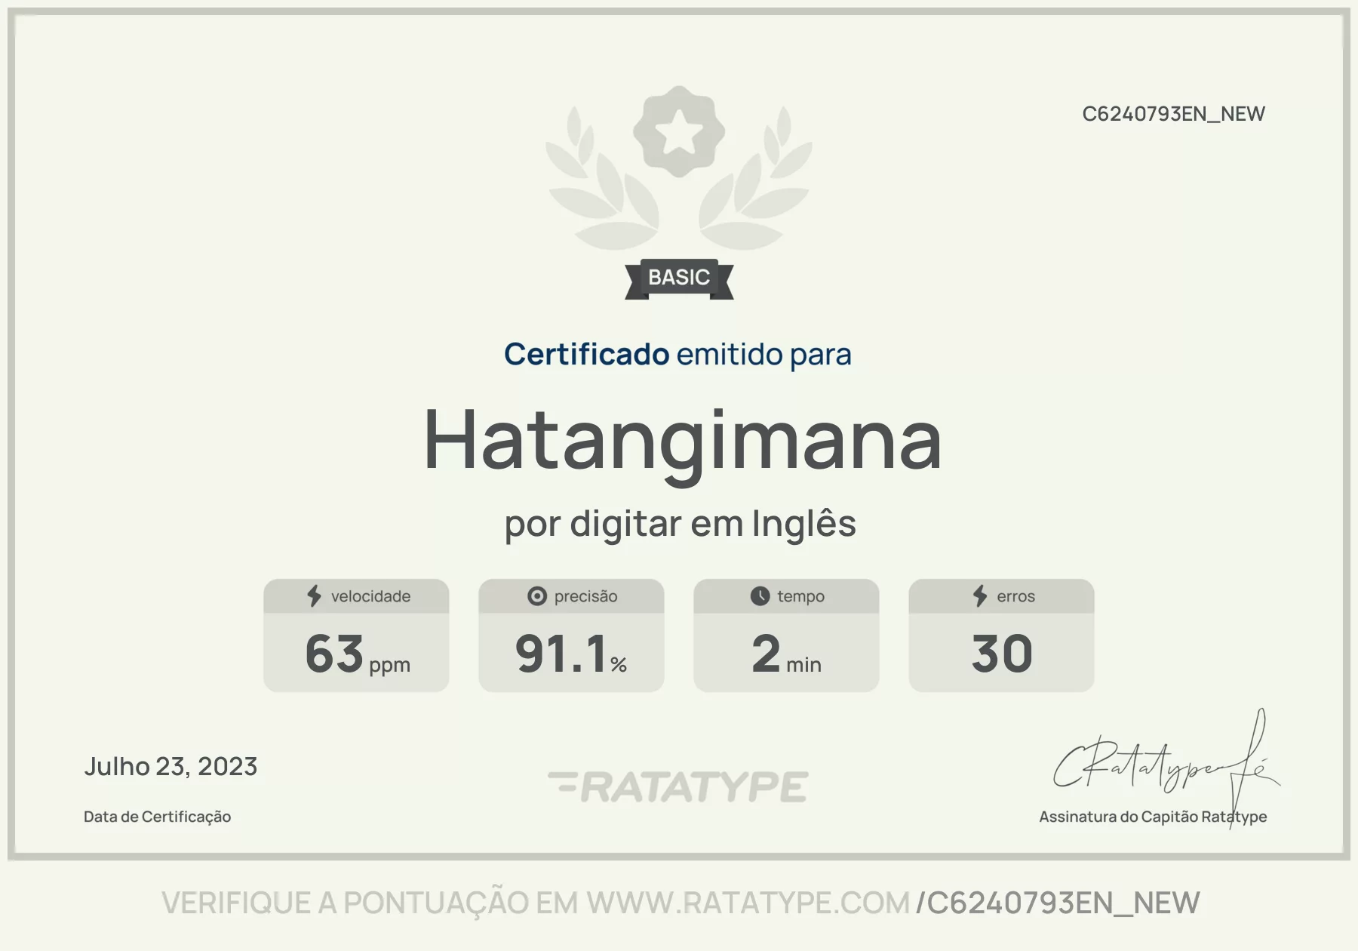Select the certificate ID C6240793EN_NEW at top right
This screenshot has width=1358, height=951.
tap(1174, 114)
